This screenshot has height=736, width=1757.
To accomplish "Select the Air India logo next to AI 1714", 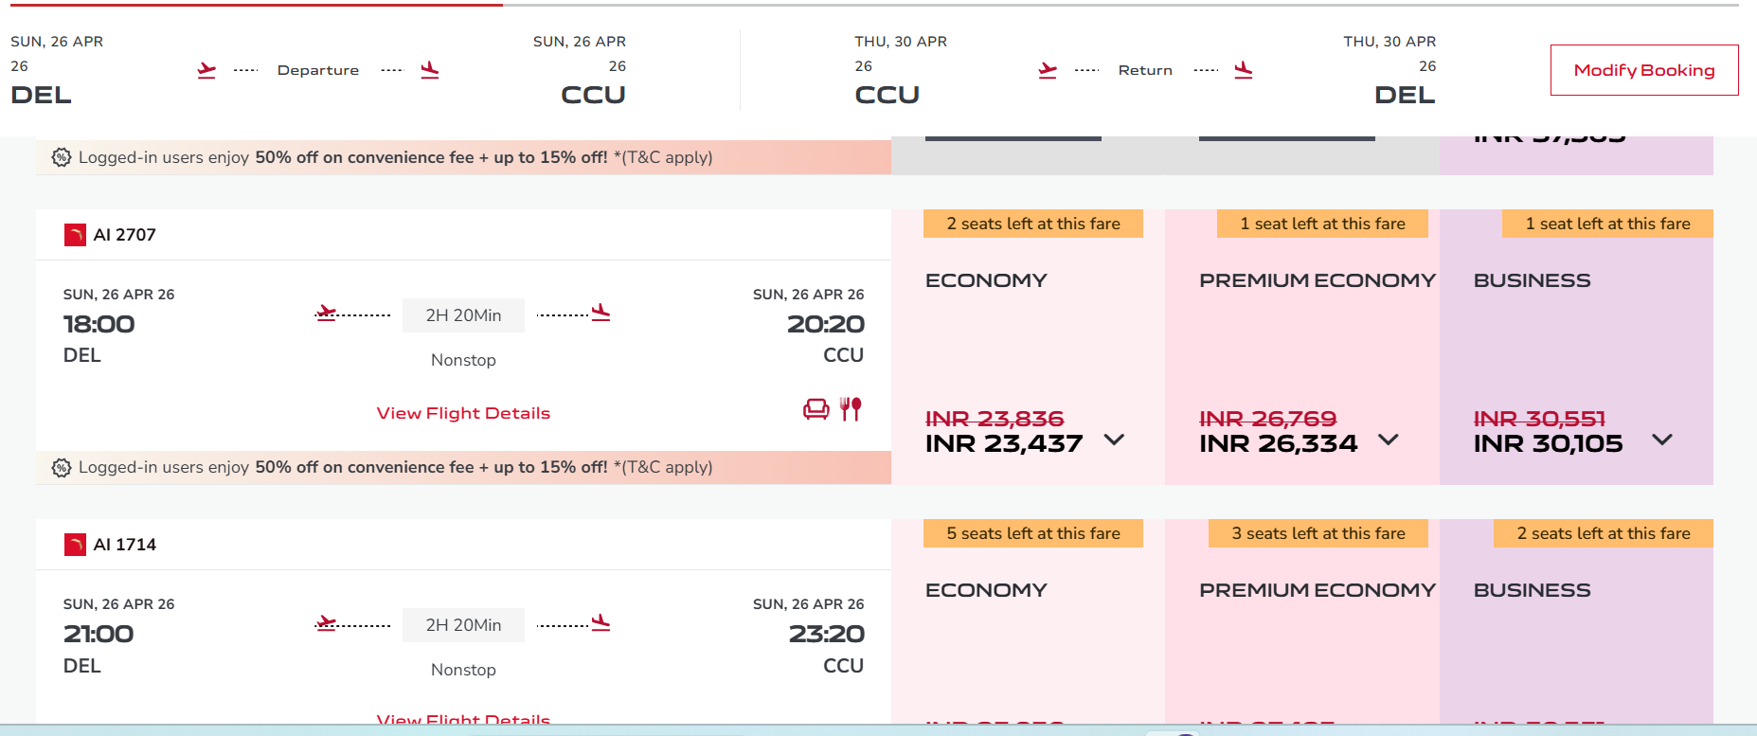I will coord(75,544).
